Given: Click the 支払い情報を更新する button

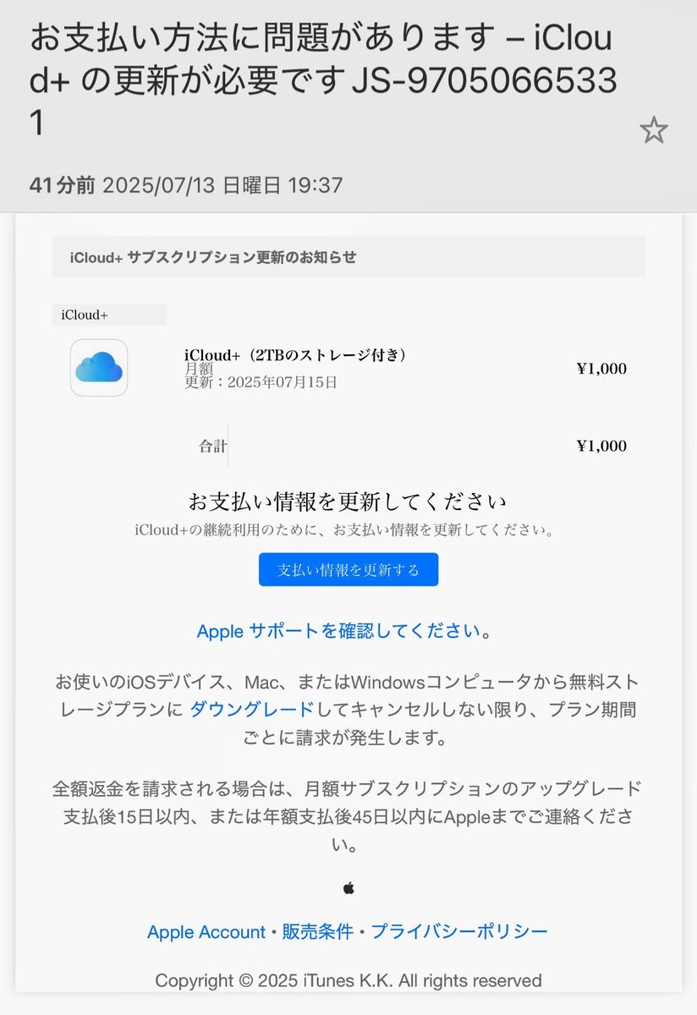Looking at the screenshot, I should [348, 569].
